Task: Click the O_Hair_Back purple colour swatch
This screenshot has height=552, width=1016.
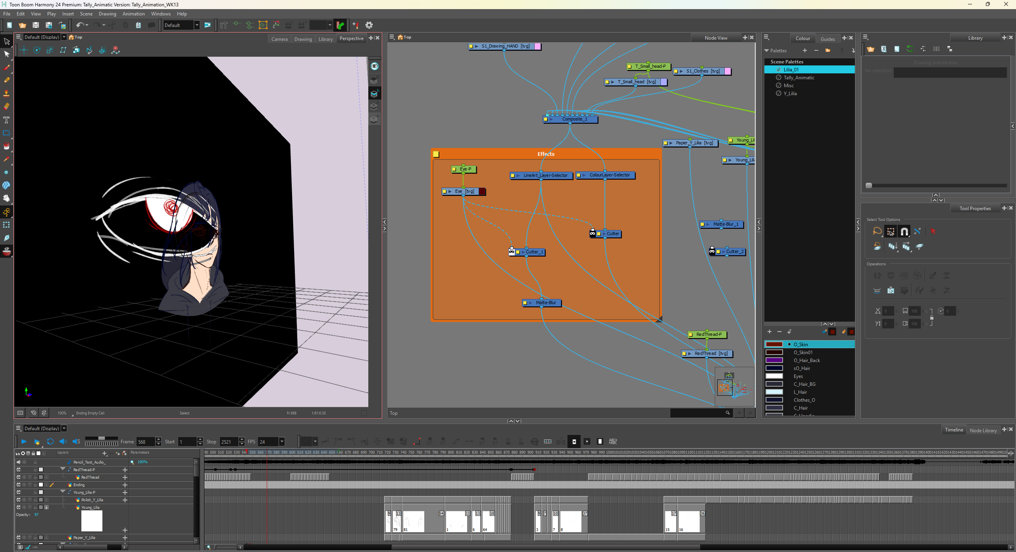Action: [774, 360]
